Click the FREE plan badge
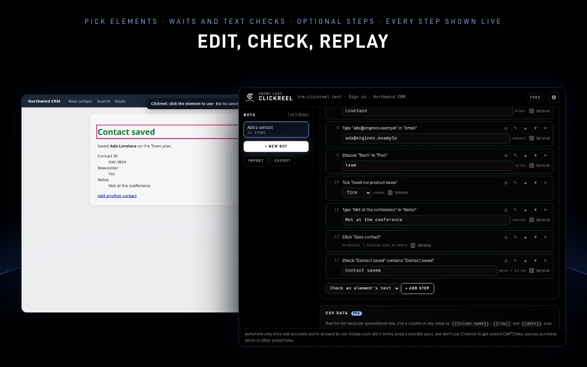 [535, 97]
